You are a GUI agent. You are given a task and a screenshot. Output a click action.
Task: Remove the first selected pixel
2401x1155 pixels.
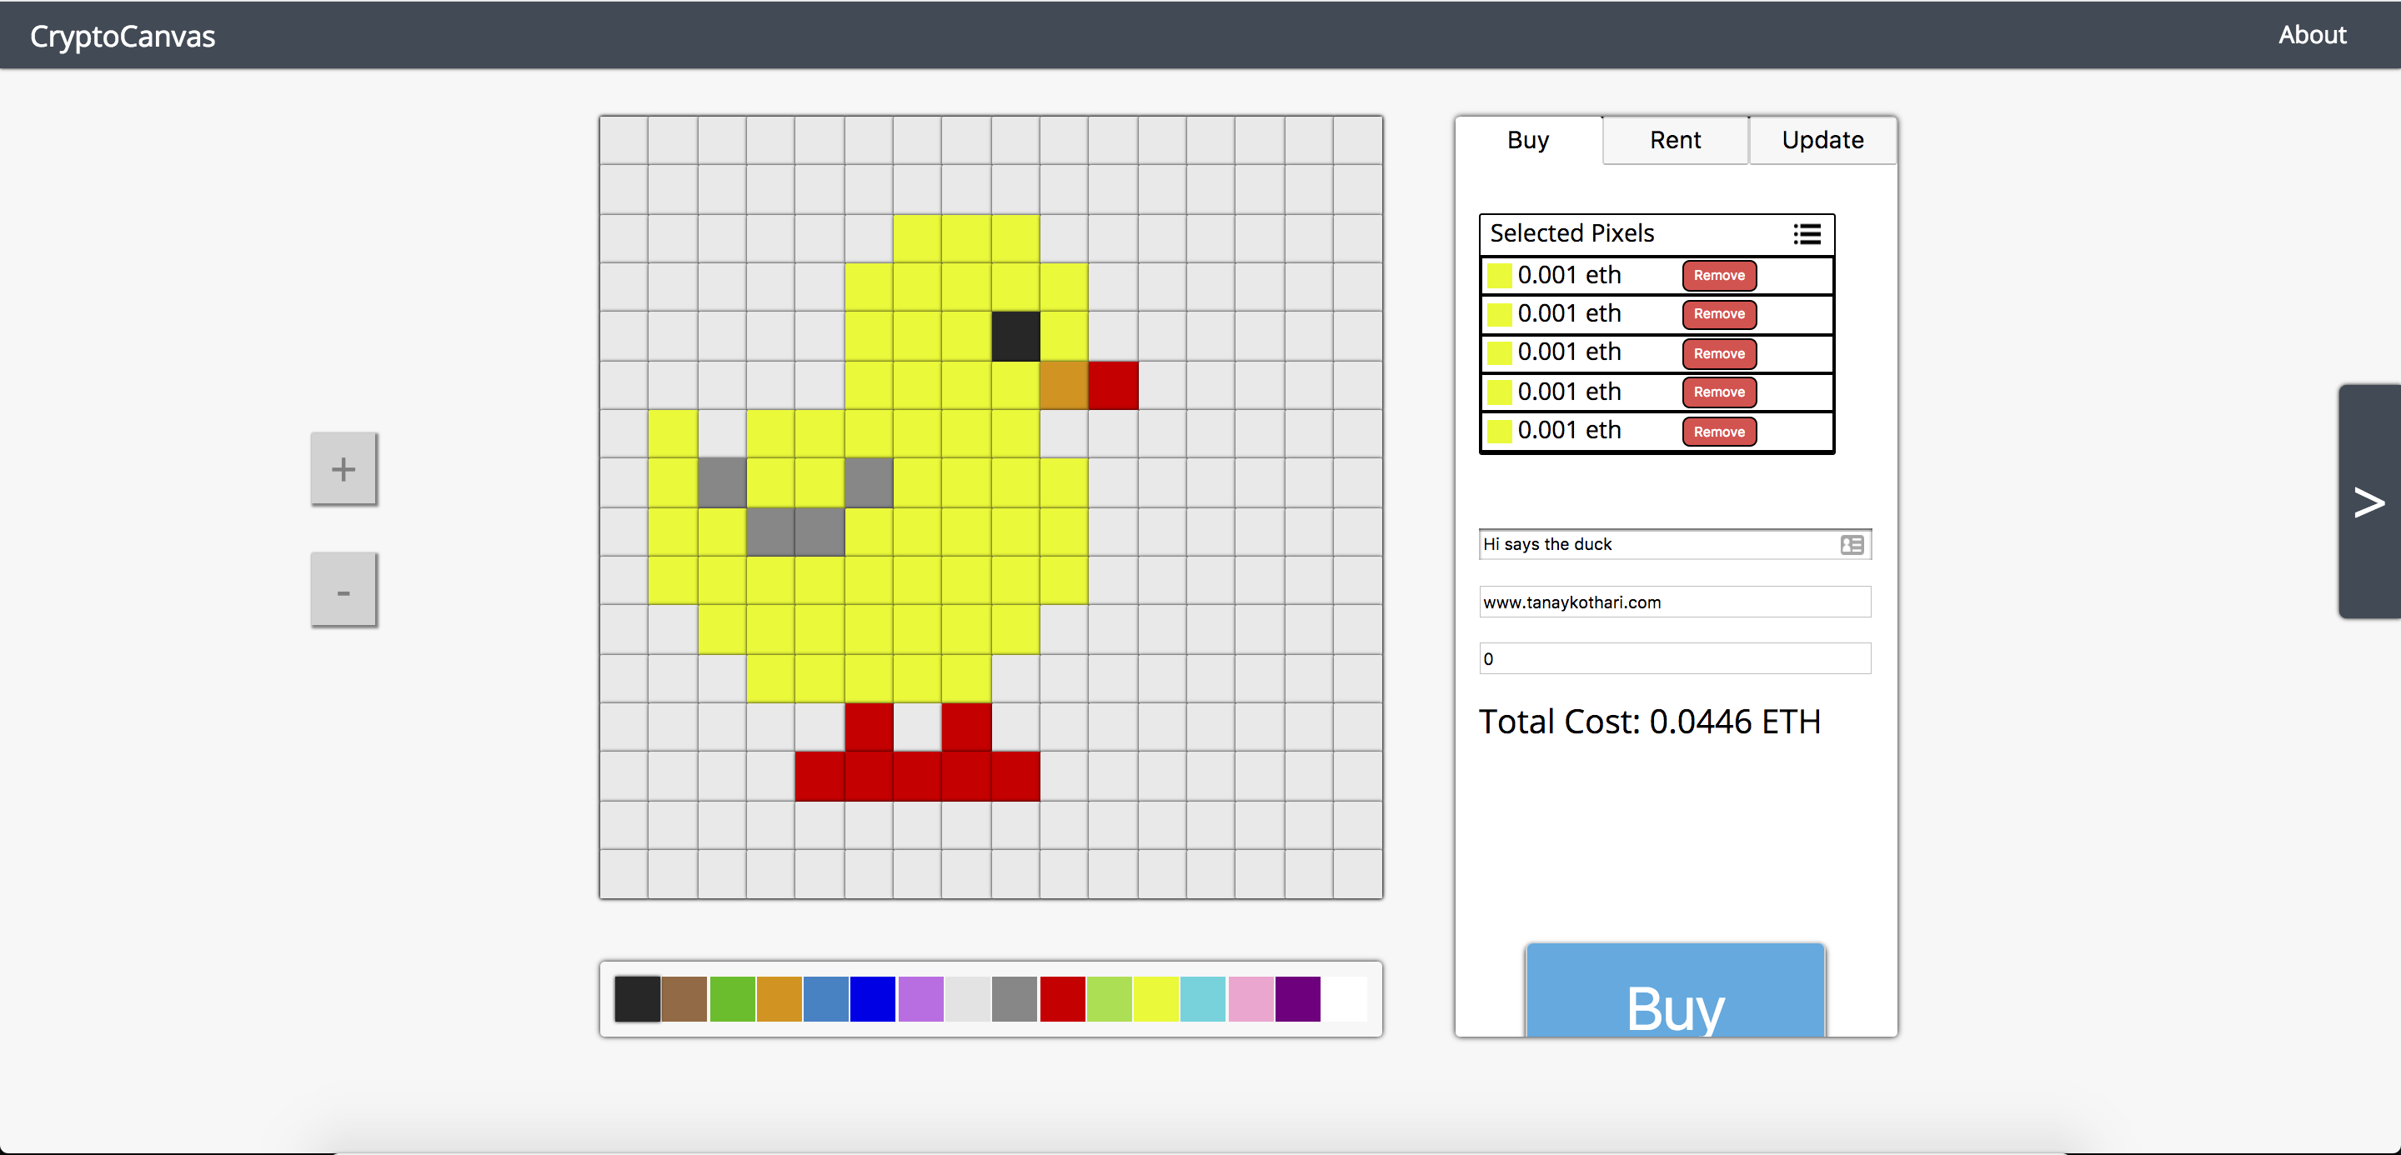coord(1719,276)
